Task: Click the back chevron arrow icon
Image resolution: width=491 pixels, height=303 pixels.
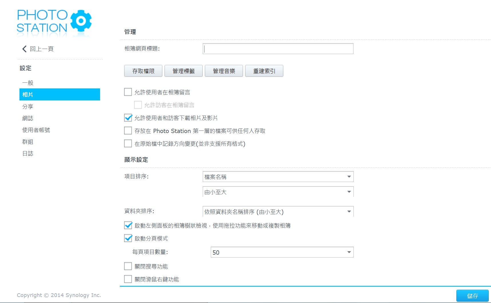Action: click(x=24, y=49)
